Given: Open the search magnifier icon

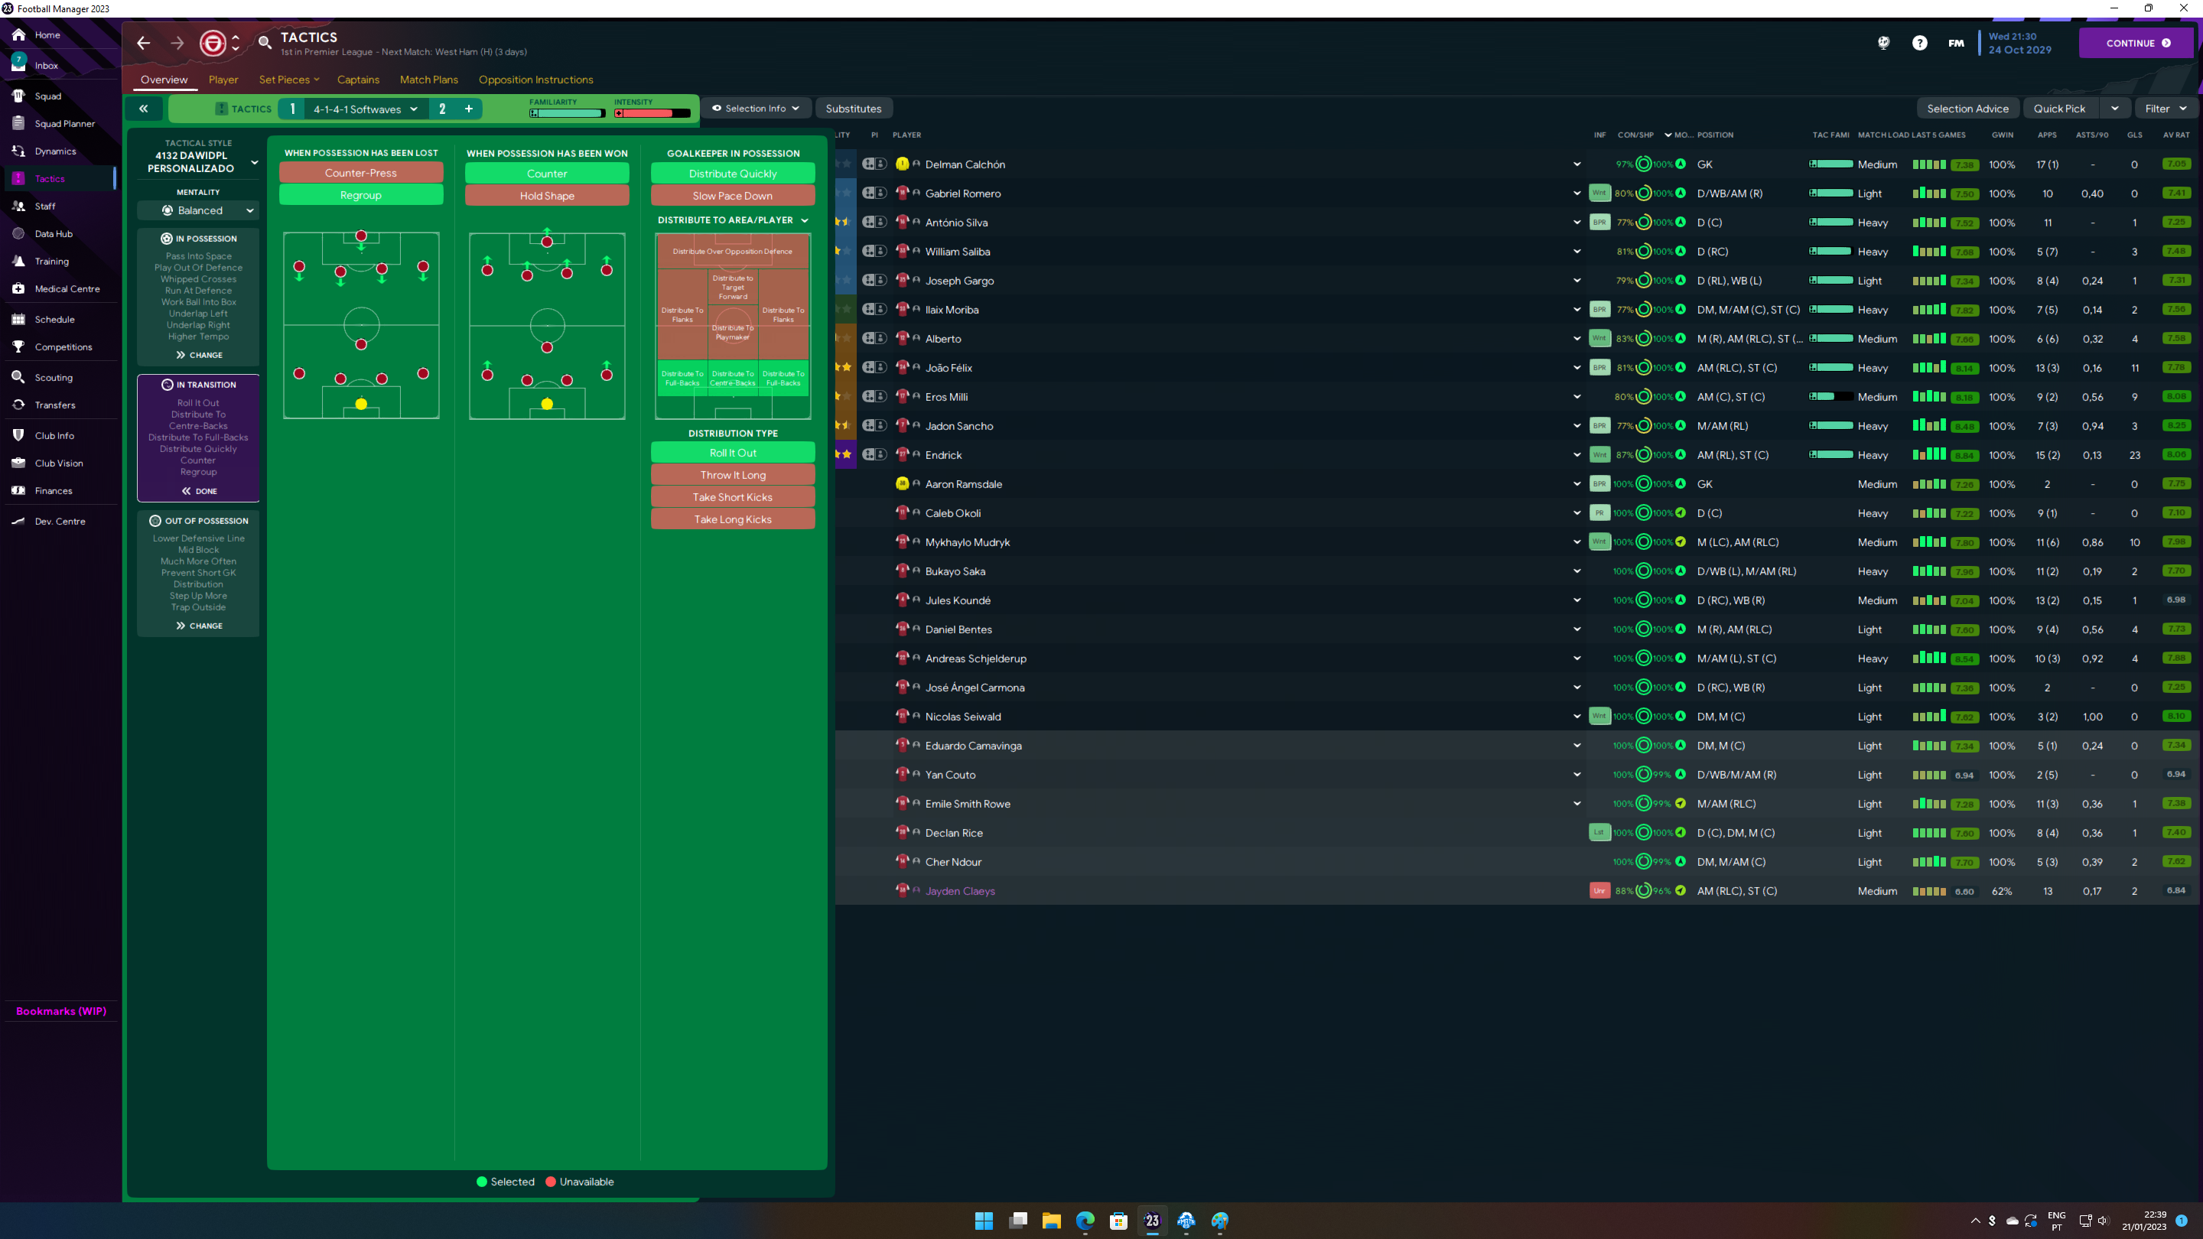Looking at the screenshot, I should [265, 42].
